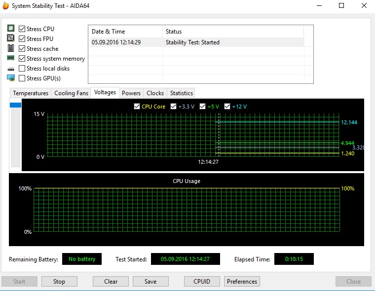Open the Cooling Fans tab
The width and height of the screenshot is (375, 291).
click(71, 93)
